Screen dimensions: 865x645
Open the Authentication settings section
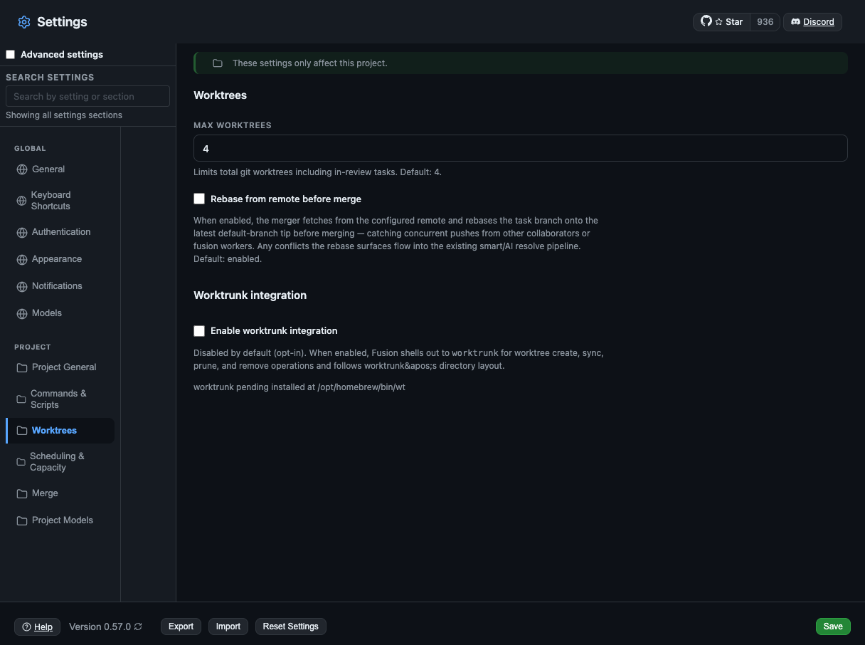(60, 232)
